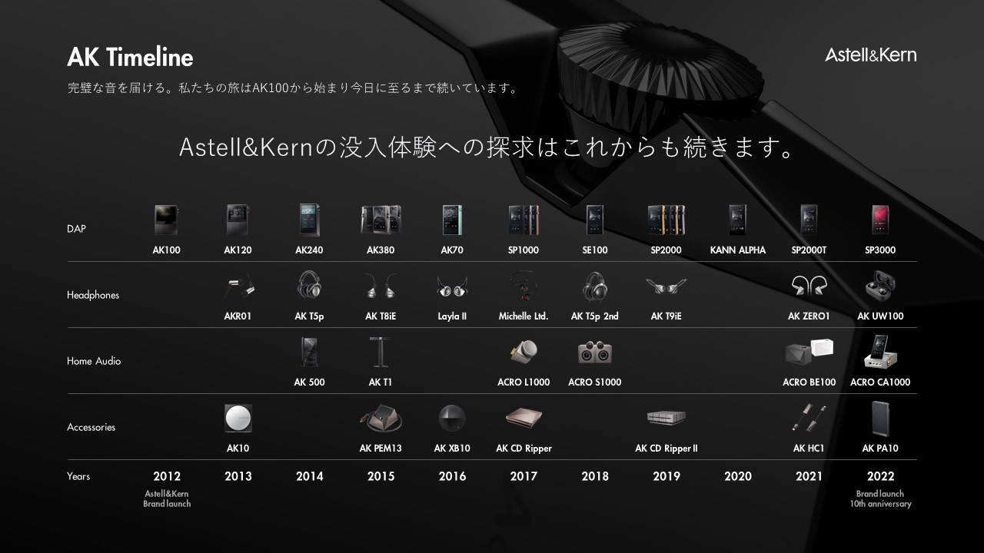
Task: Click the AK PEM13 label
Action: 381,449
